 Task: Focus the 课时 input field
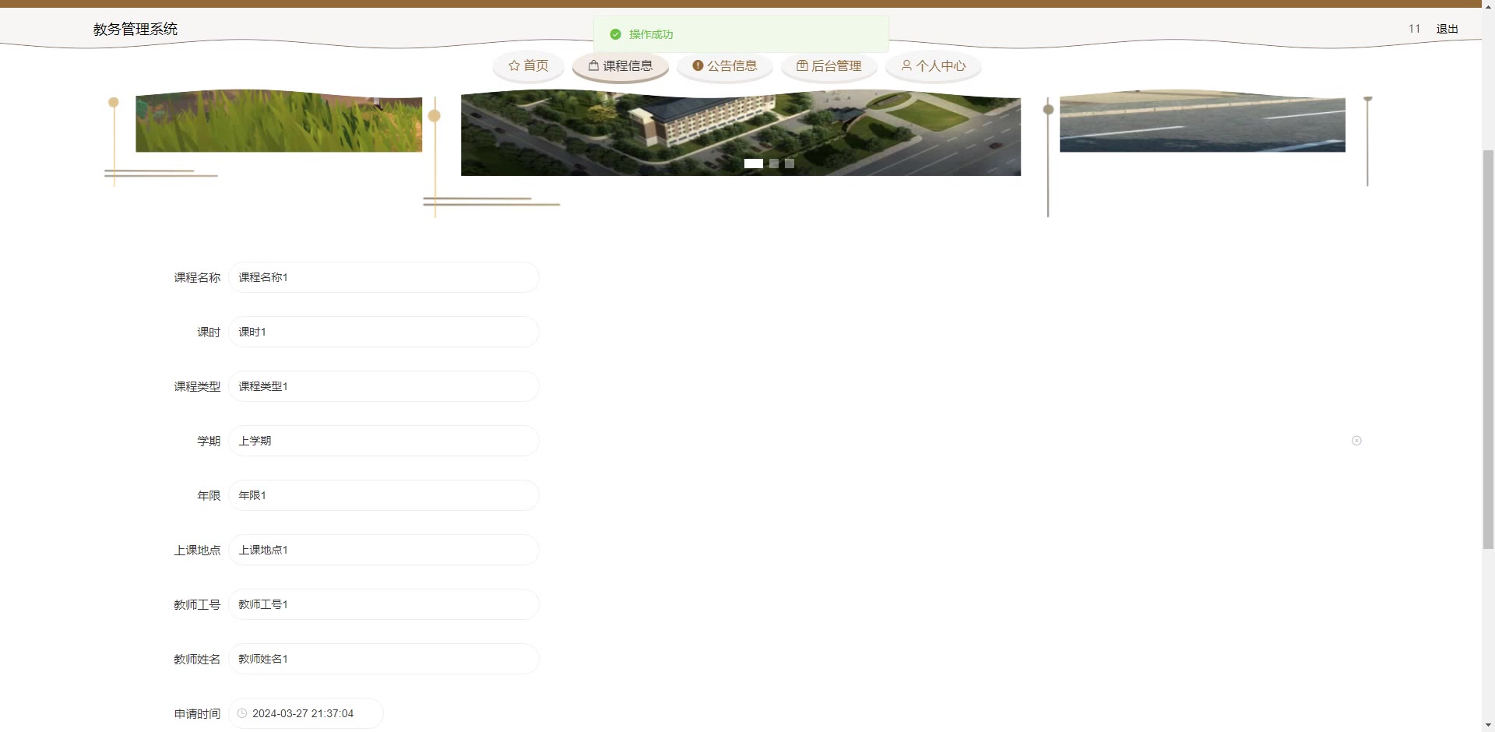tap(384, 332)
